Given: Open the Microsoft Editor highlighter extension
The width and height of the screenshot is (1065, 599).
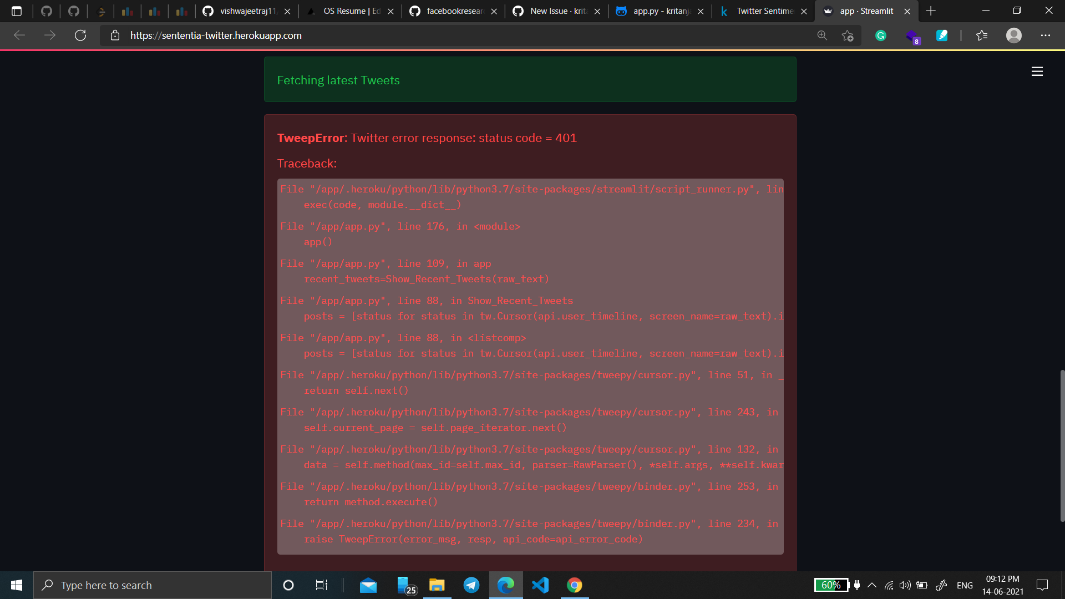Looking at the screenshot, I should [942, 35].
